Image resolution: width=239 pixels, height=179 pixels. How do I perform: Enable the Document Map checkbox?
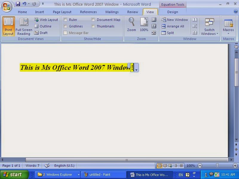tap(93, 19)
